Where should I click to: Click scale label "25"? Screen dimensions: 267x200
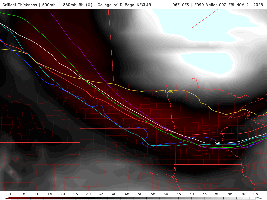click(76, 194)
